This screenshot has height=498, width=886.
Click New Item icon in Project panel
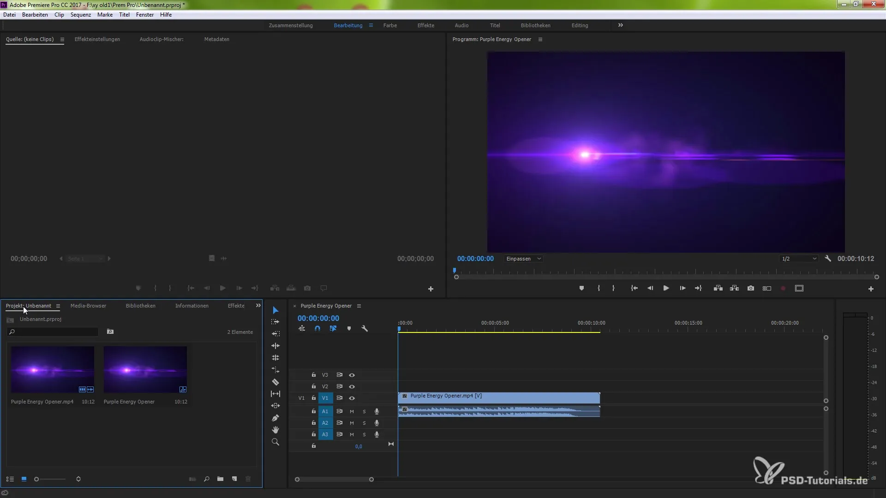coord(234,479)
